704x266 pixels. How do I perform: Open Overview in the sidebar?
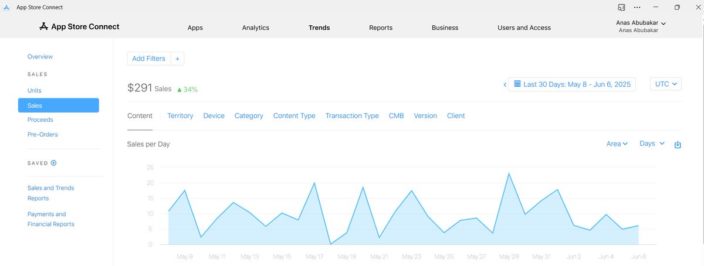click(x=40, y=57)
